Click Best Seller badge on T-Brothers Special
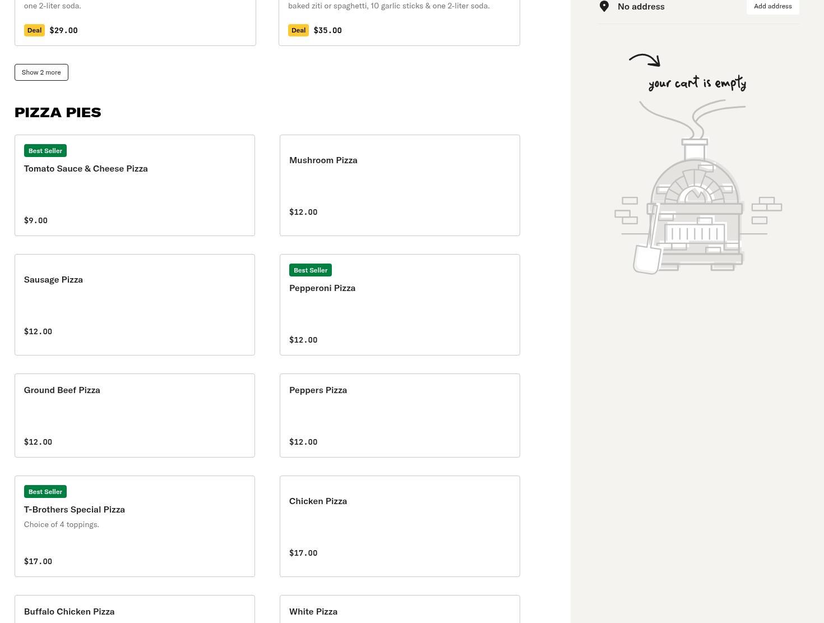Viewport: 824px width, 623px height. [45, 492]
